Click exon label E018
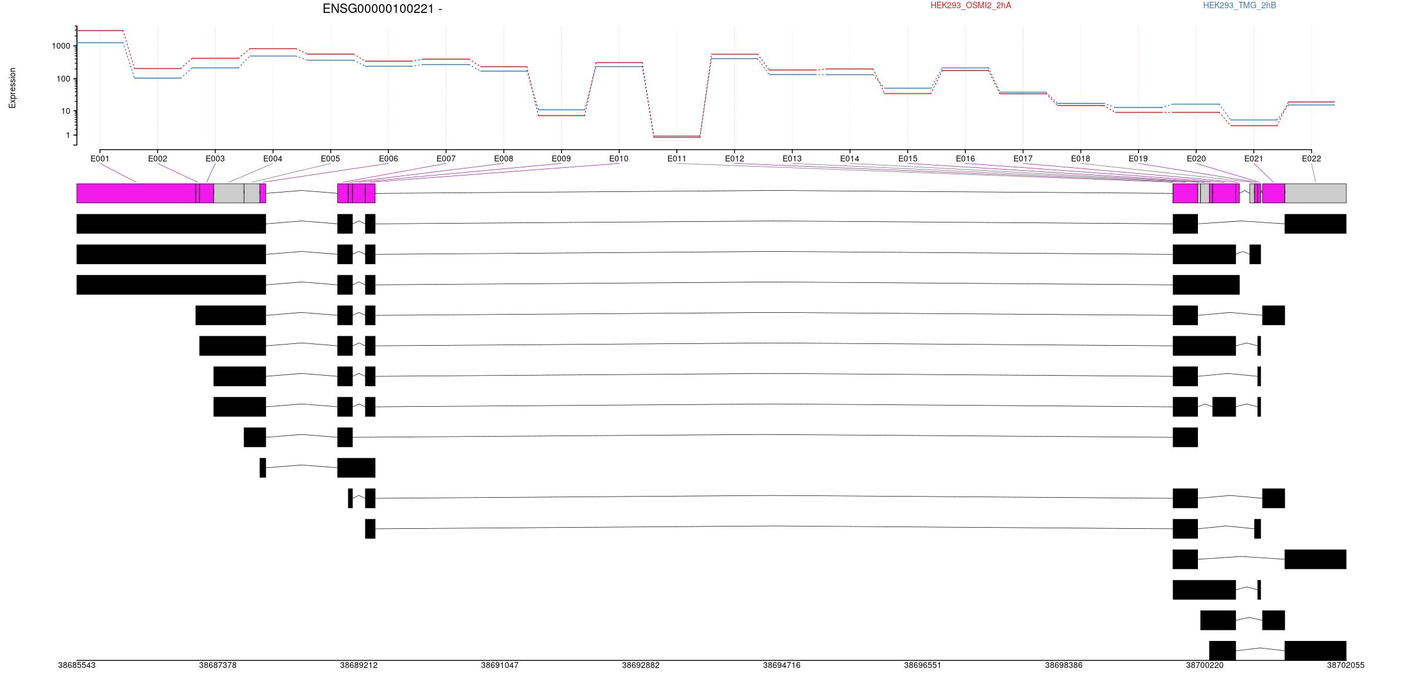This screenshot has width=1410, height=675. click(x=1080, y=158)
